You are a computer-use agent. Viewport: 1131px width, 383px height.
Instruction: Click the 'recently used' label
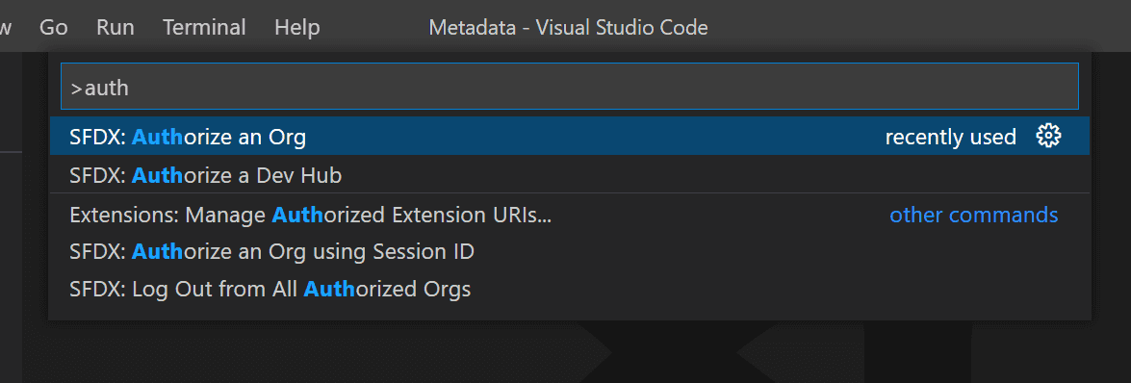[950, 137]
